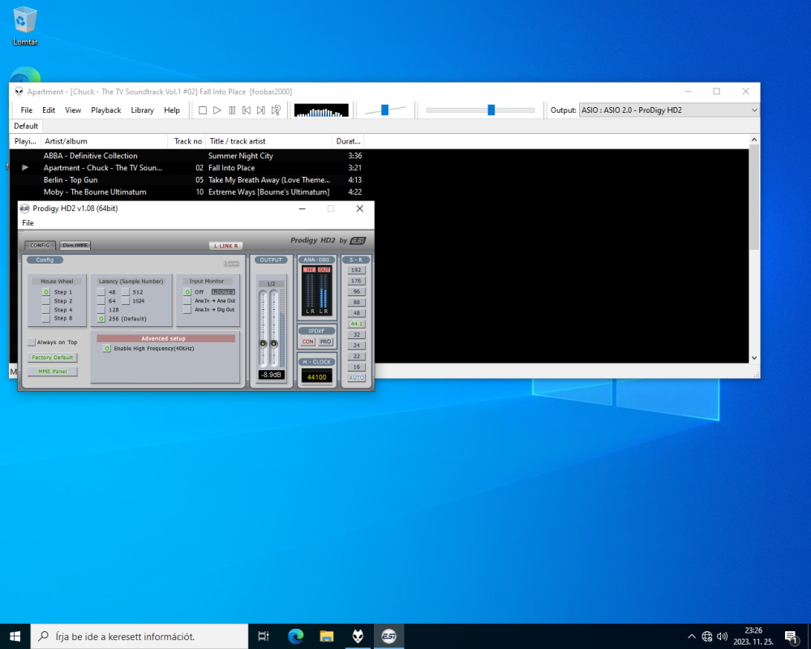This screenshot has height=649, width=811.
Task: Open File Explorer from taskbar
Action: (326, 636)
